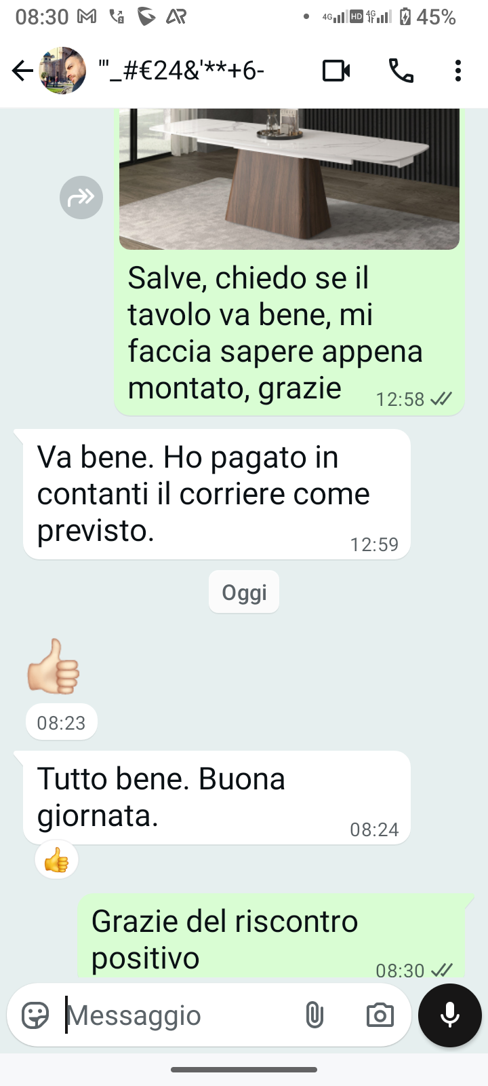Tap the back arrow in header
This screenshot has width=488, height=1086.
click(x=22, y=71)
